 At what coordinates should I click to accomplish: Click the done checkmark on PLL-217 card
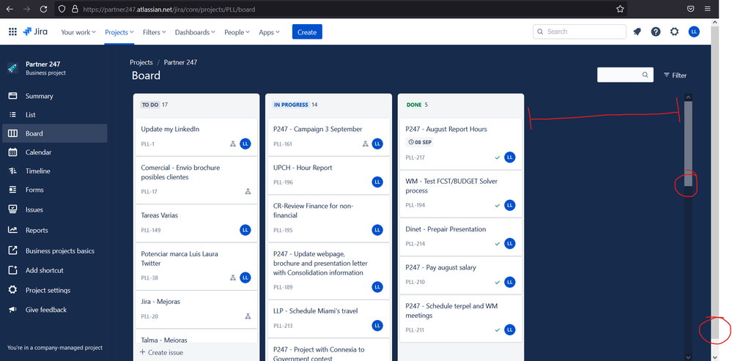pyautogui.click(x=498, y=157)
